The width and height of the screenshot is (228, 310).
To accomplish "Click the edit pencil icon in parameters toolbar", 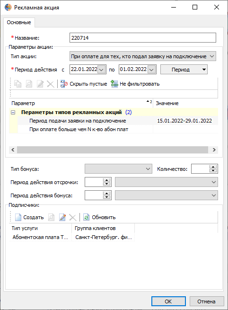I will (40, 84).
